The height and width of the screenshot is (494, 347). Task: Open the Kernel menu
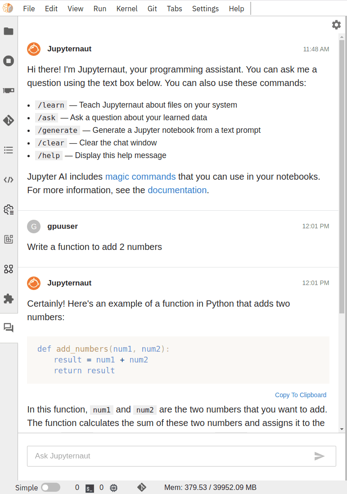tap(127, 9)
